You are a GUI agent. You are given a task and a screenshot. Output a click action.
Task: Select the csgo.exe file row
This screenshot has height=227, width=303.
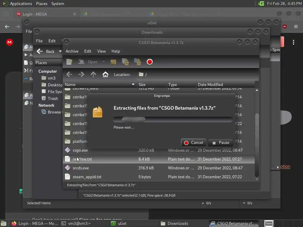point(159,150)
